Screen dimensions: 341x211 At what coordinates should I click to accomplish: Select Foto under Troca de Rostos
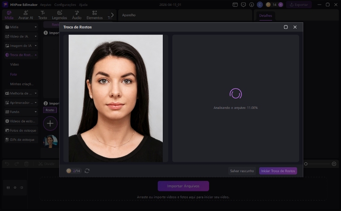click(14, 74)
